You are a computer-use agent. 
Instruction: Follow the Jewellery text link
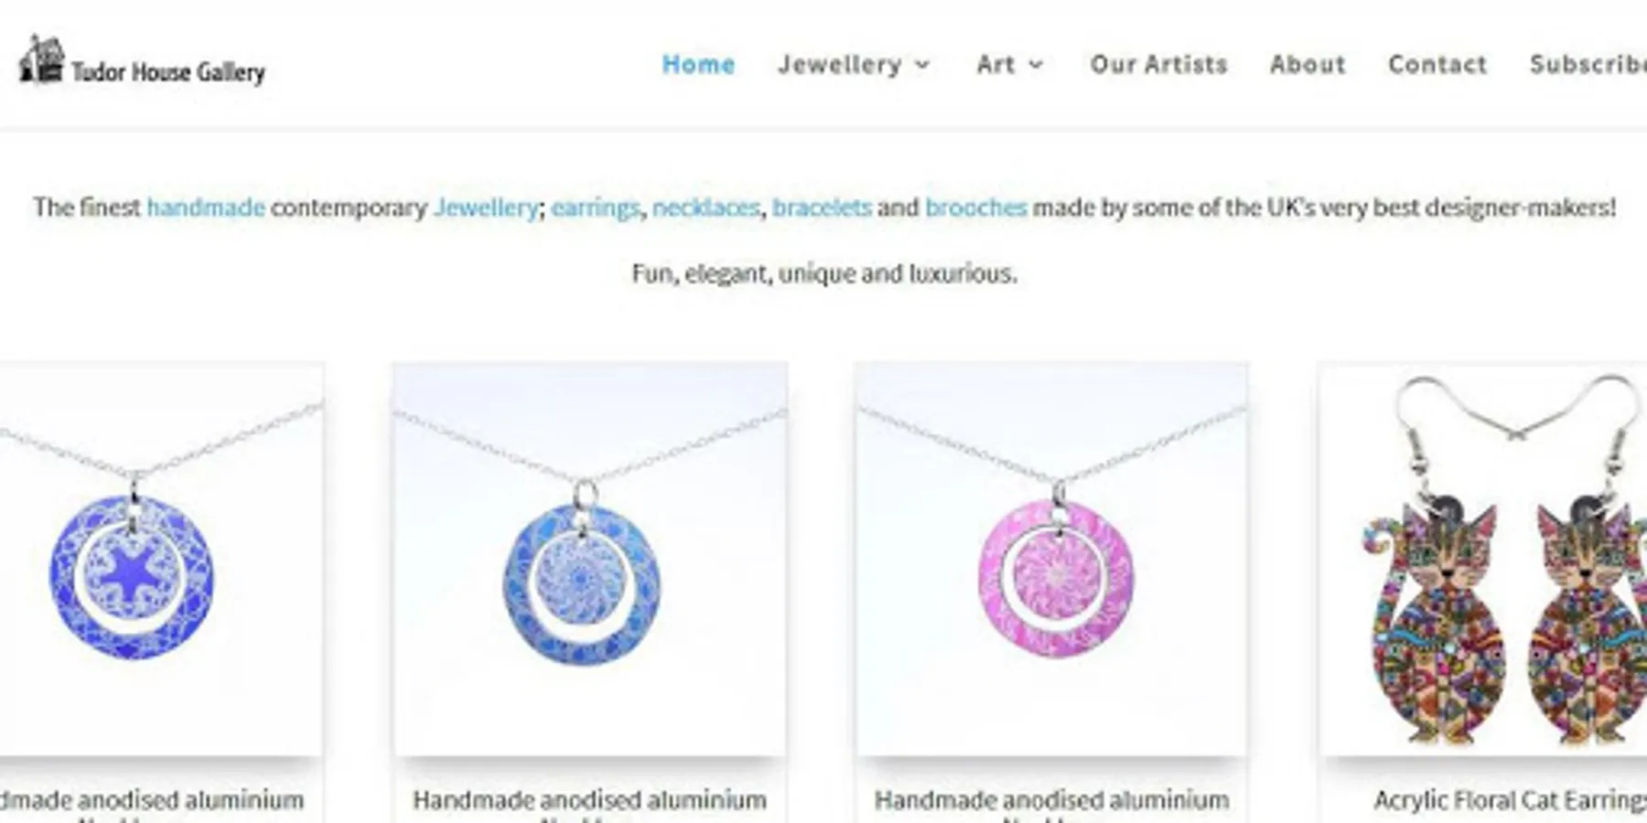(486, 208)
